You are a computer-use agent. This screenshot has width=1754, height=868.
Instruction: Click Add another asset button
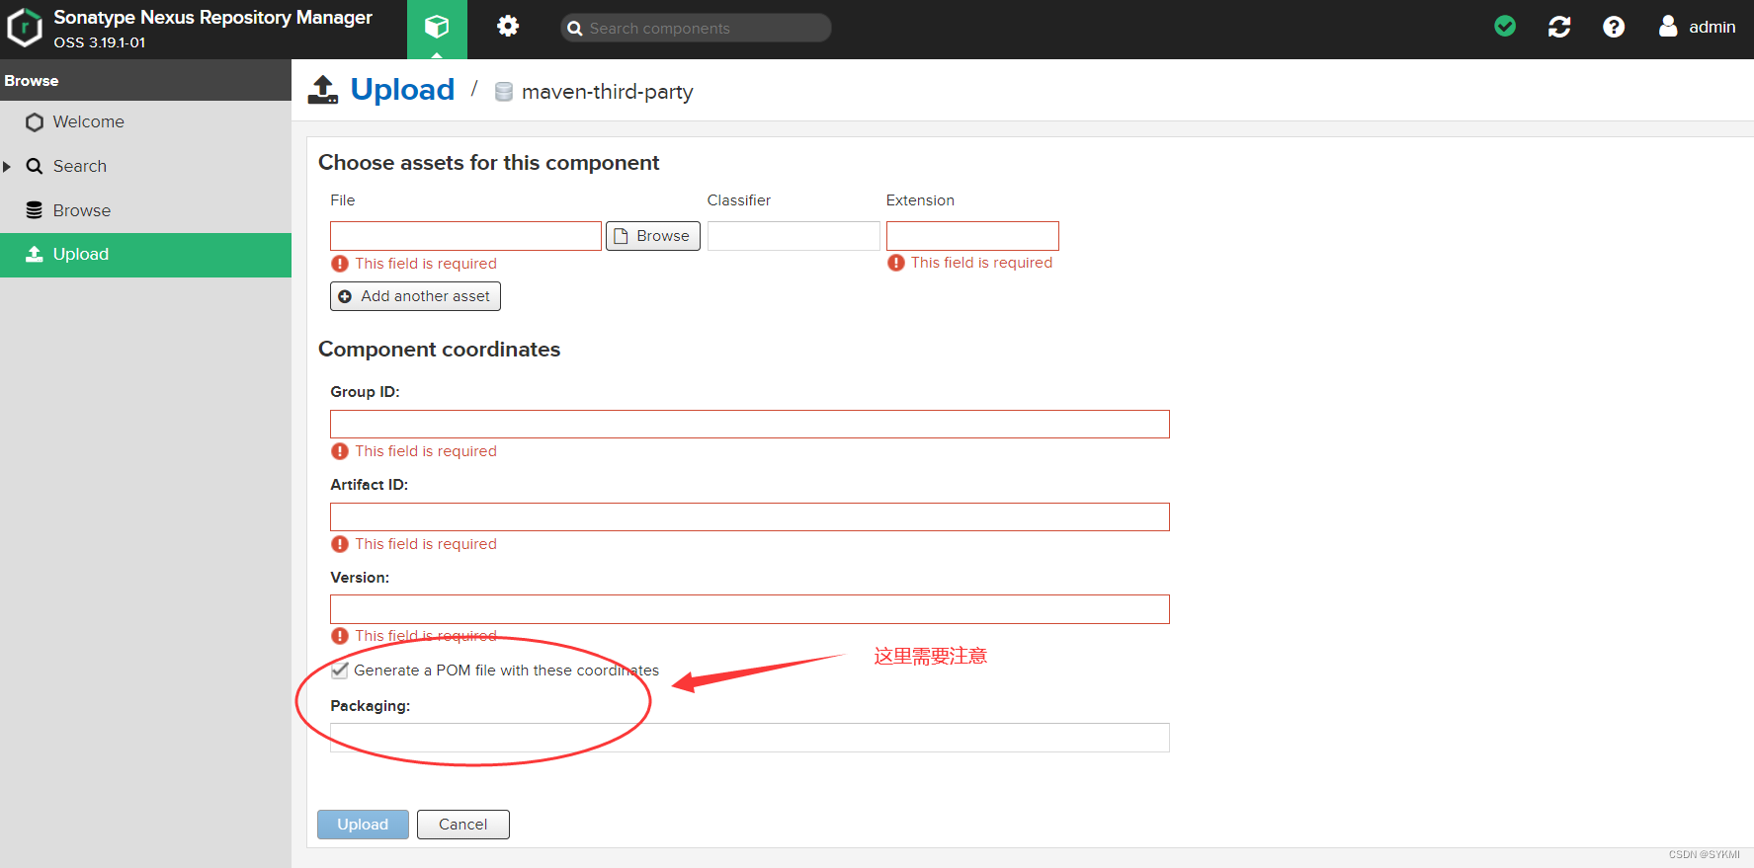click(415, 296)
